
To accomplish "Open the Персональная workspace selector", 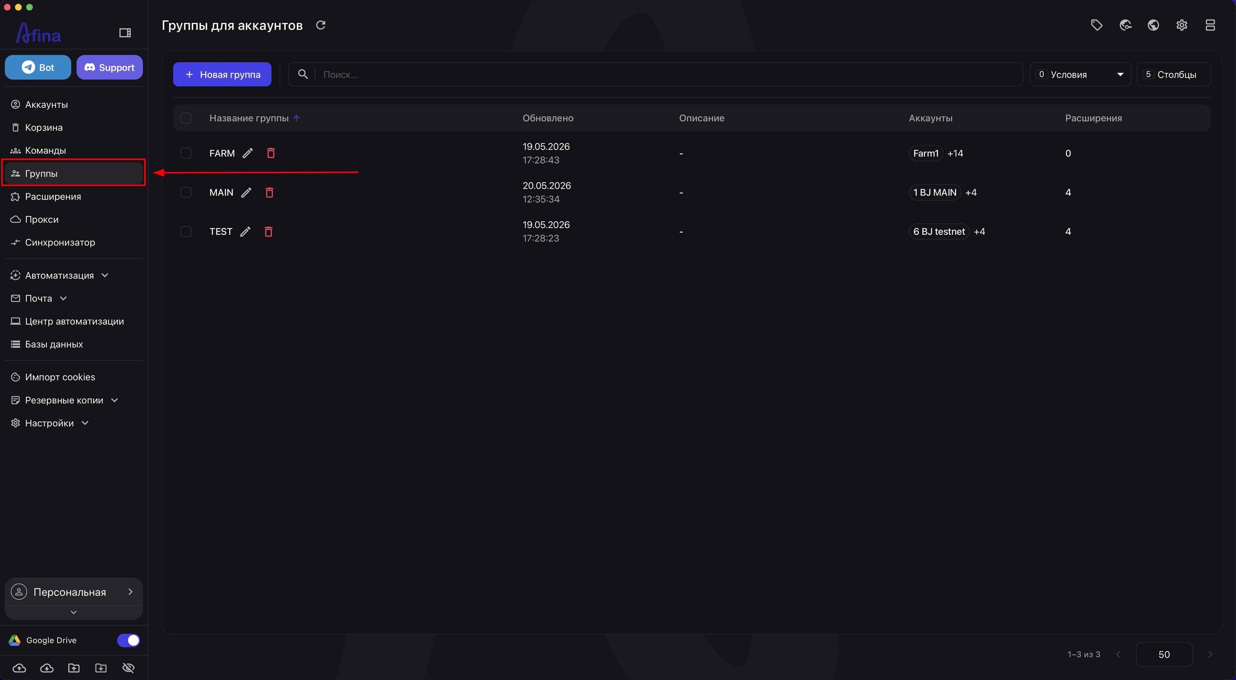I will 74,592.
